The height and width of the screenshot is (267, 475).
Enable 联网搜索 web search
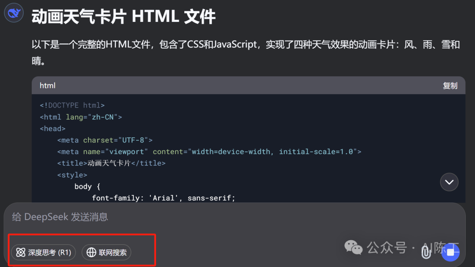pos(106,253)
